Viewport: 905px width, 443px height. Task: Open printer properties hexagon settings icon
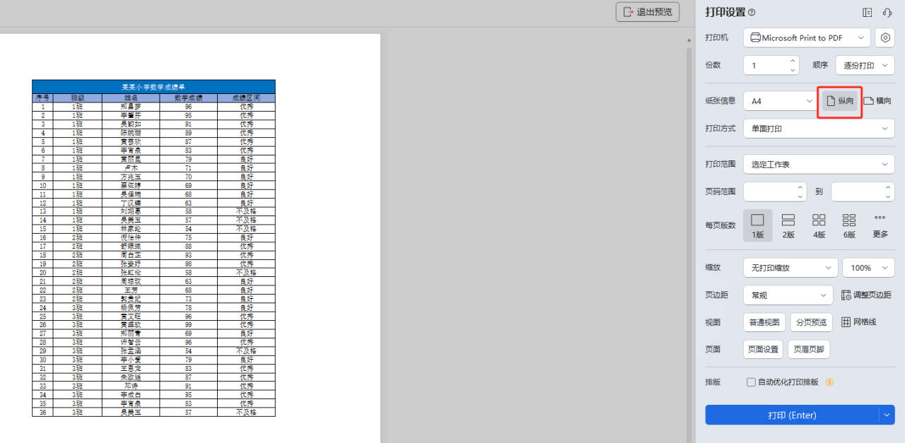885,37
